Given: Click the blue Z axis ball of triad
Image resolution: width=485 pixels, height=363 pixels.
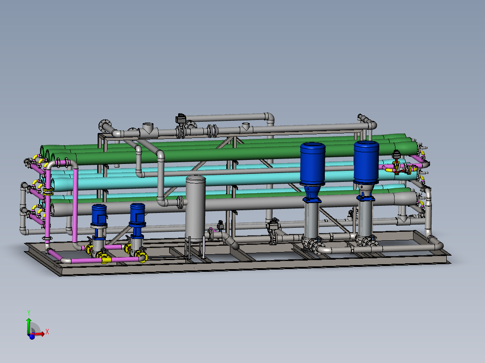Looking at the screenshot, I should [32, 337].
